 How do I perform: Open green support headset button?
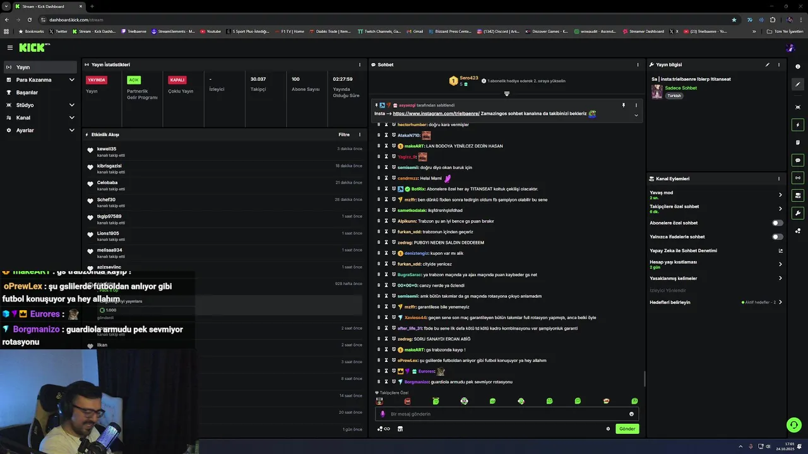pos(794,425)
